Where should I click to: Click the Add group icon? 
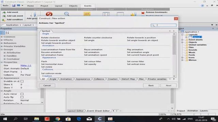33,14
